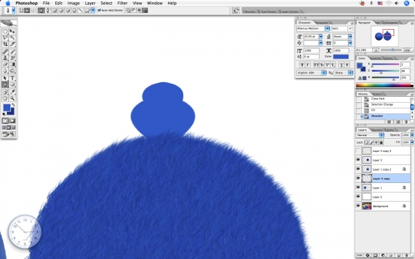Viewport: 415px width, 259px height.
Task: Click Selection Change history state
Action: pos(383,104)
